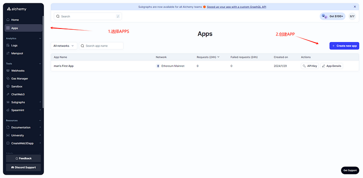This screenshot has height=178, width=363.
Task: Open Discord Support
Action: tap(23, 167)
